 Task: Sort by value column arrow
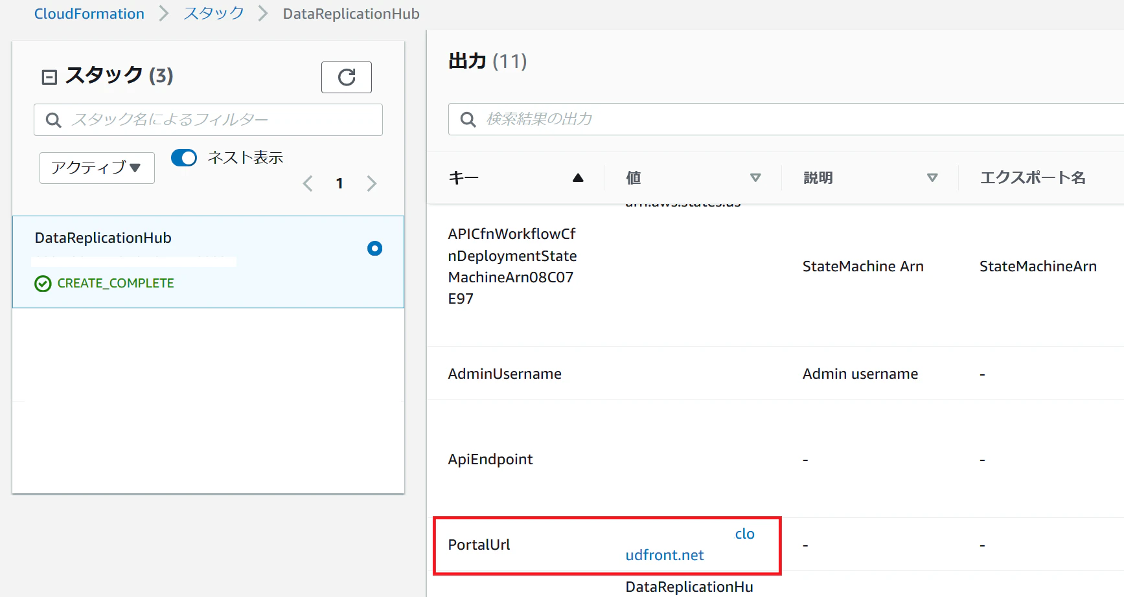coord(755,177)
